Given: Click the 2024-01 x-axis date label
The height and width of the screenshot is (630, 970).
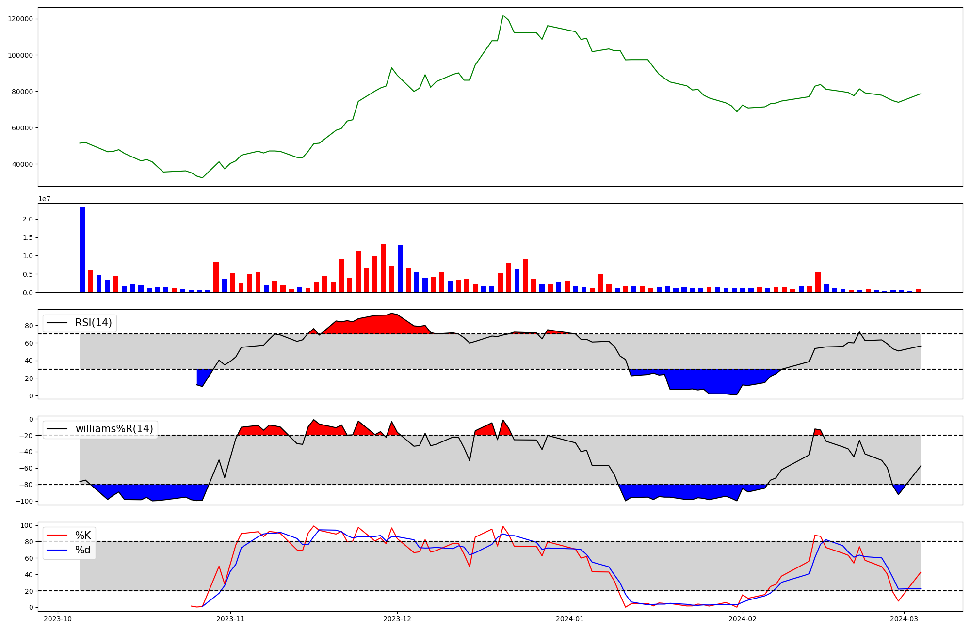Looking at the screenshot, I should (570, 619).
